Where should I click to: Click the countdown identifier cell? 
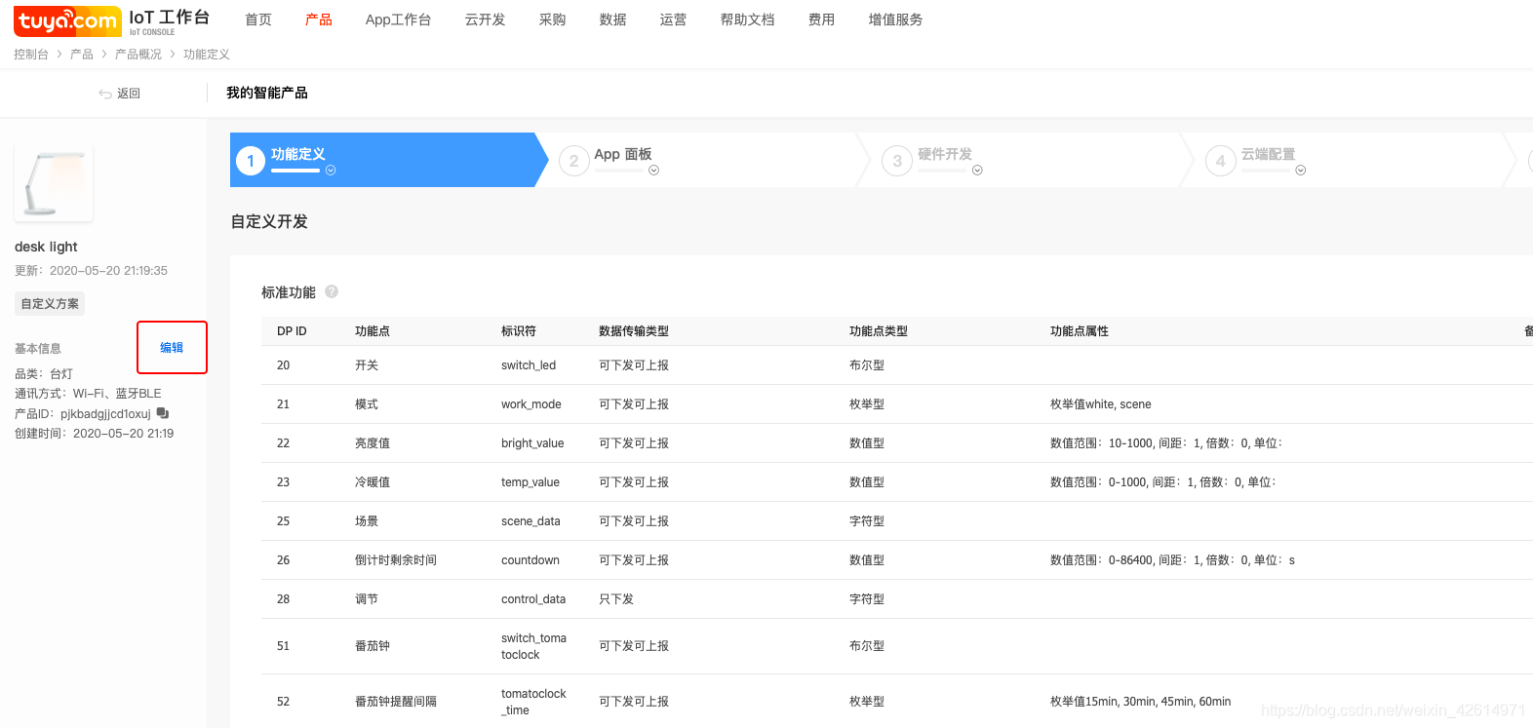pos(531,560)
